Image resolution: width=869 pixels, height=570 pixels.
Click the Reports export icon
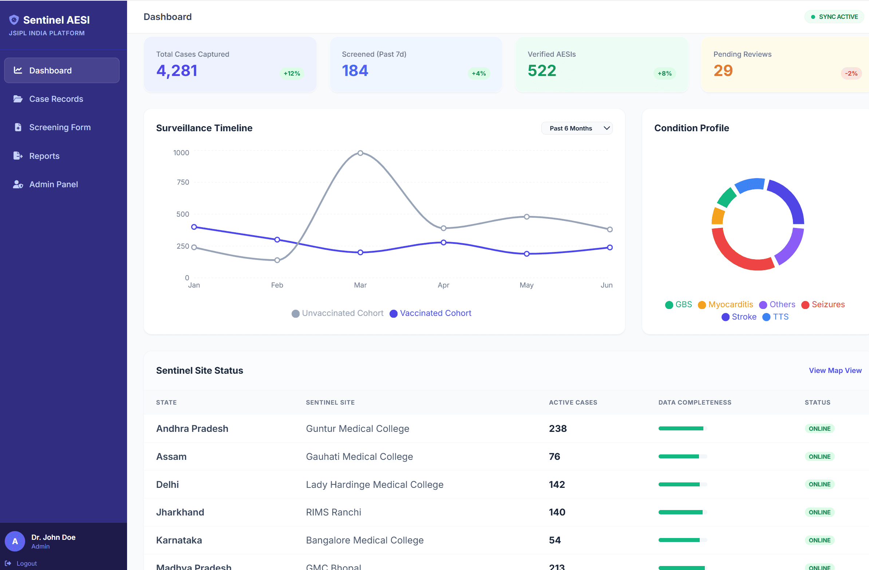(x=18, y=156)
